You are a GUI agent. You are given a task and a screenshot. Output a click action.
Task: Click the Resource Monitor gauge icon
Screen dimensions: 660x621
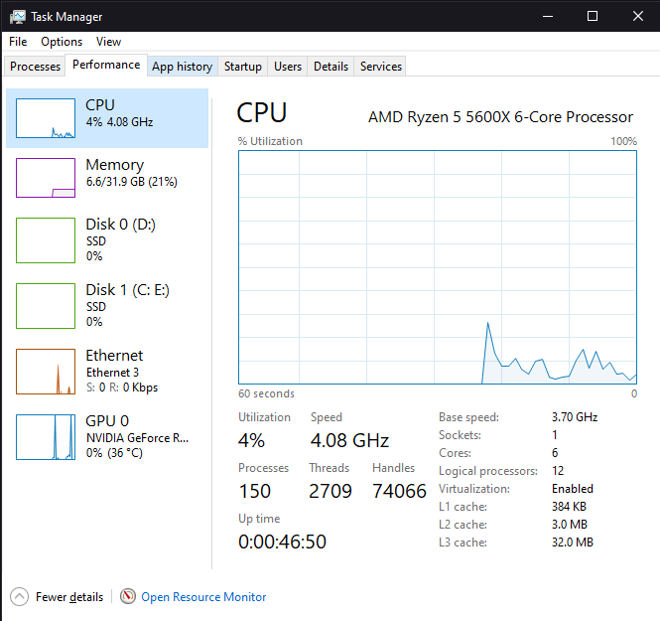(x=128, y=597)
